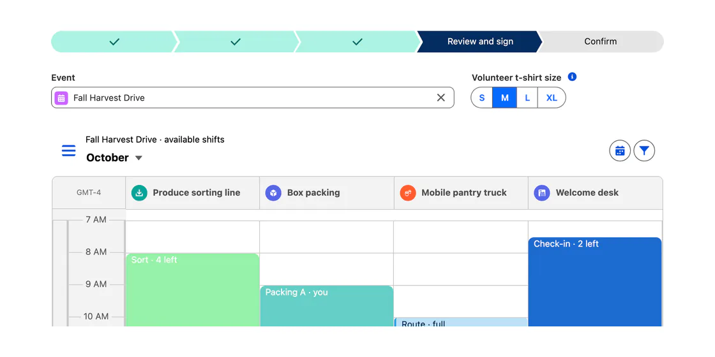Select t-shirt size L
Viewport: 715px width, 357px height.
point(527,98)
